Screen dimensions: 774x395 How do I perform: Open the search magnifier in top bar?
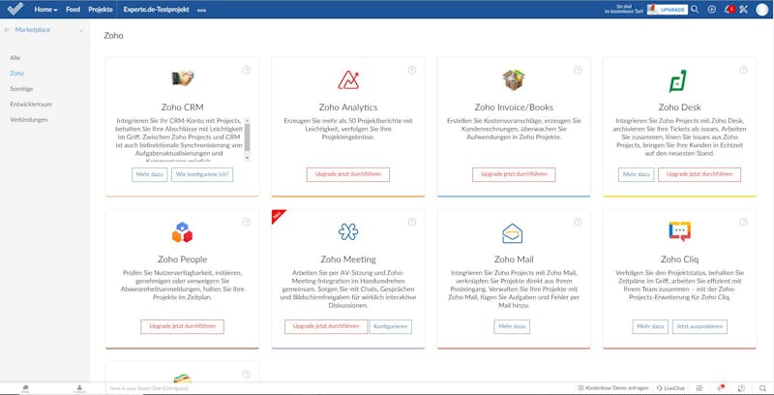695,10
